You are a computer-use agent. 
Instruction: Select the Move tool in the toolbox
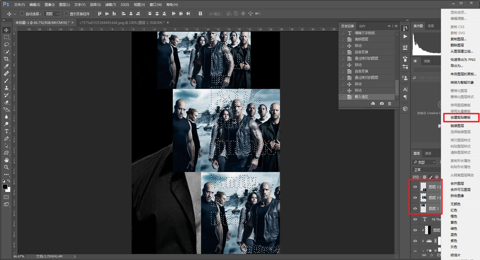(6, 30)
